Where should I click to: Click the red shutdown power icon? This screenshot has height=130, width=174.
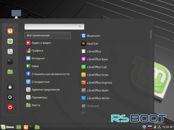(10, 107)
